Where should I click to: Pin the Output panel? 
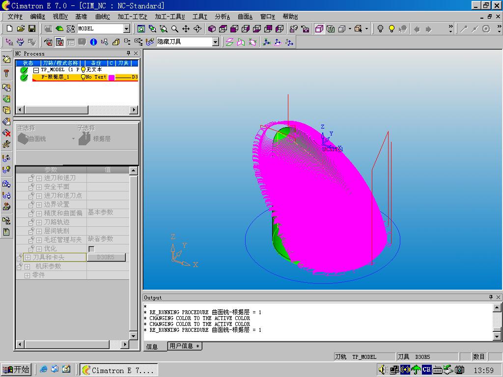click(x=491, y=297)
